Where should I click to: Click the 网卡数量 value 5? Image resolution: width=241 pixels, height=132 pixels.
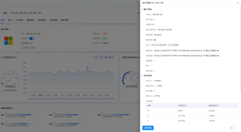point(154,91)
